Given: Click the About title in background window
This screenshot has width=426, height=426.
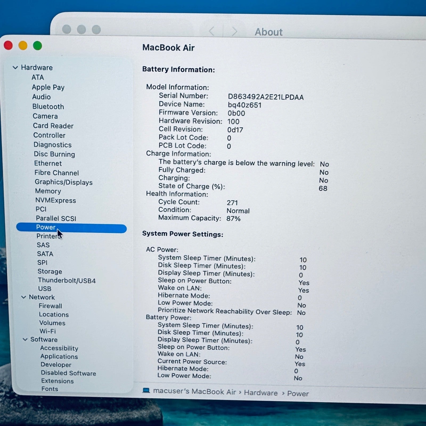Looking at the screenshot, I should coord(269,32).
